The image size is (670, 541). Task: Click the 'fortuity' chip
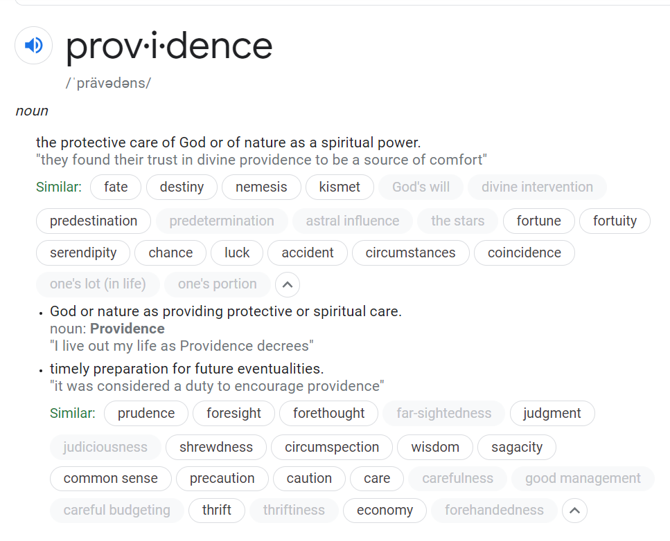[x=615, y=221]
